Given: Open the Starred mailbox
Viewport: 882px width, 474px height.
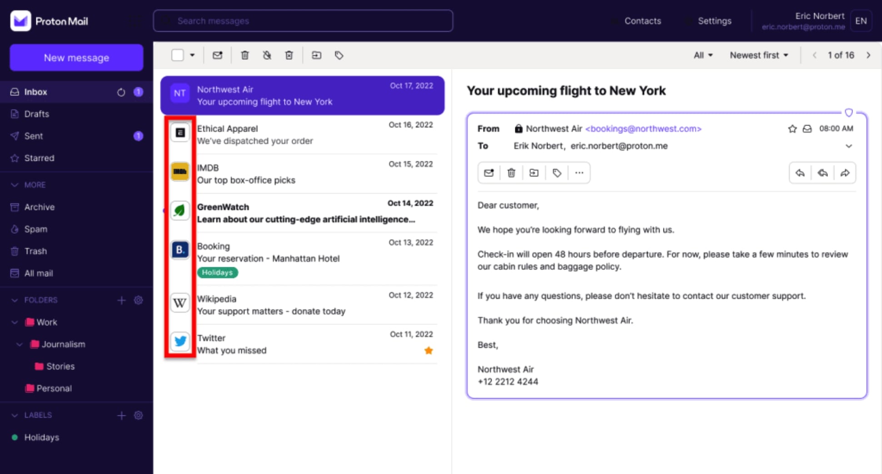Looking at the screenshot, I should tap(39, 158).
